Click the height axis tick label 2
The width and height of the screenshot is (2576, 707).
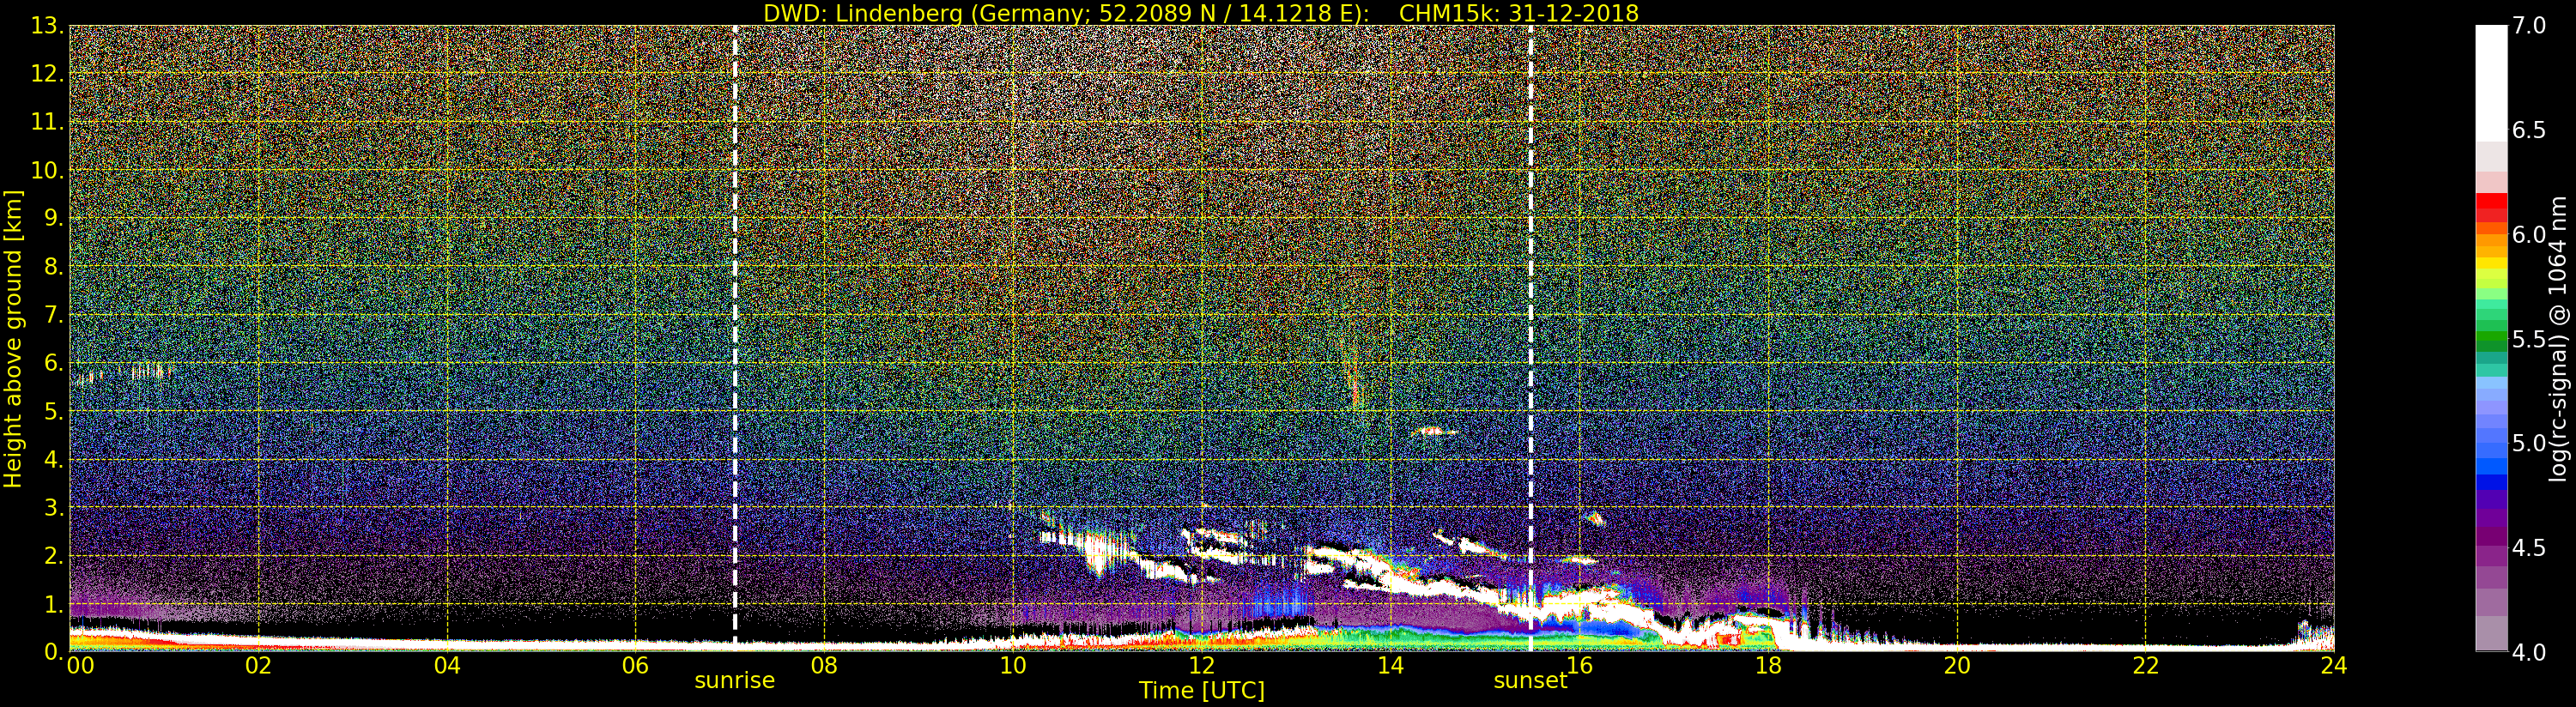[53, 555]
